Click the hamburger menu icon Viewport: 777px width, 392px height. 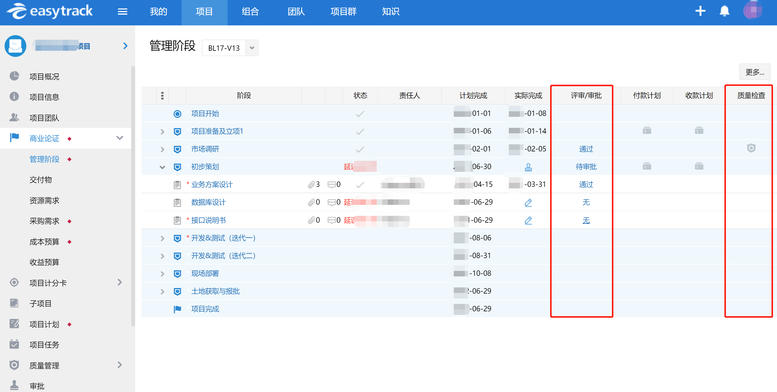coord(122,12)
